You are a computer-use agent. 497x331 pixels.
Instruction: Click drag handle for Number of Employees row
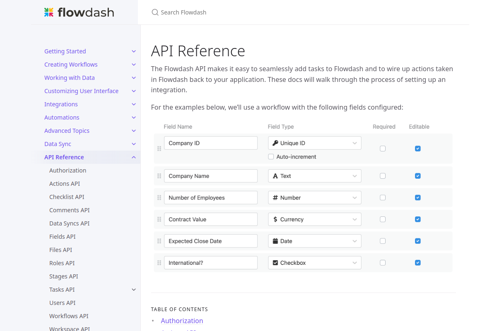(159, 198)
